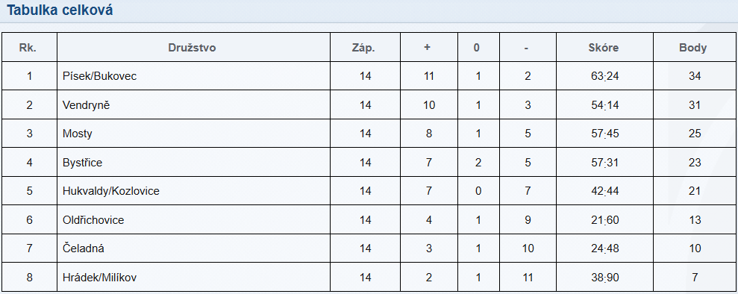Click the Oldřichovice team name
Screen dimensions: 738x294
point(93,219)
